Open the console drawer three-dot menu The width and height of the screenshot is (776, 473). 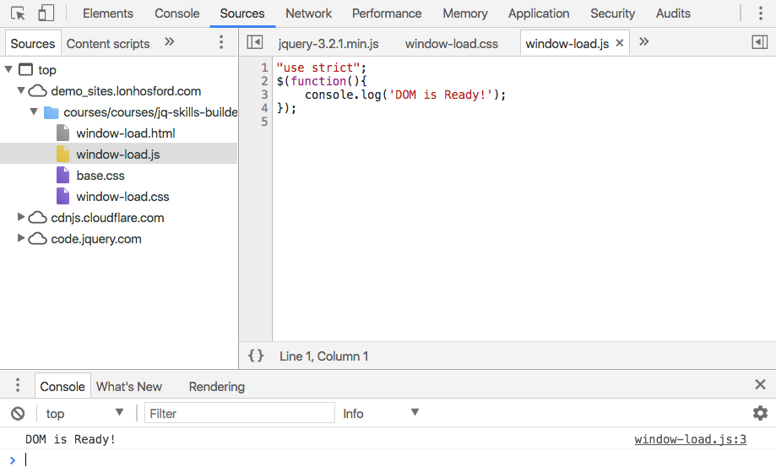point(18,385)
